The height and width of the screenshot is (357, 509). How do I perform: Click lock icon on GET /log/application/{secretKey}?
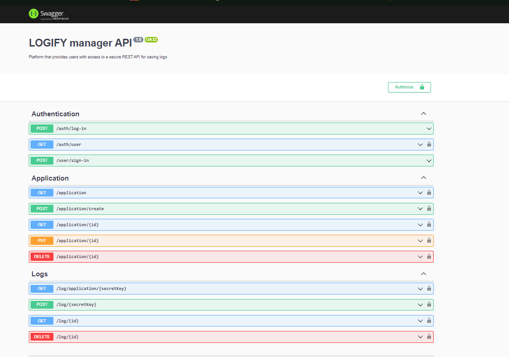(429, 289)
